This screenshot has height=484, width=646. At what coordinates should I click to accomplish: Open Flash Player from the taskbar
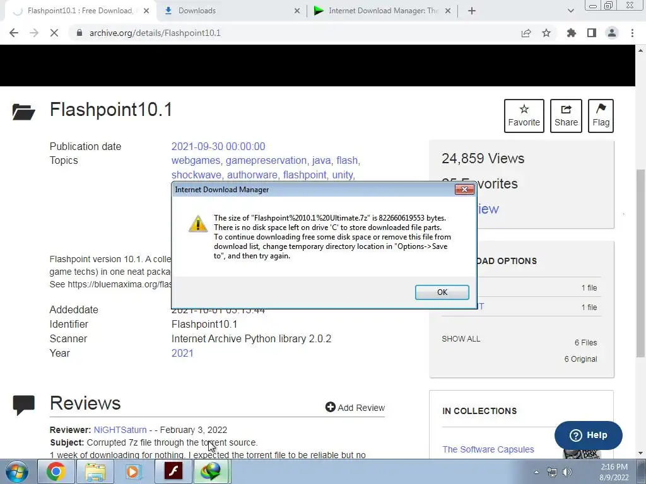(x=173, y=471)
